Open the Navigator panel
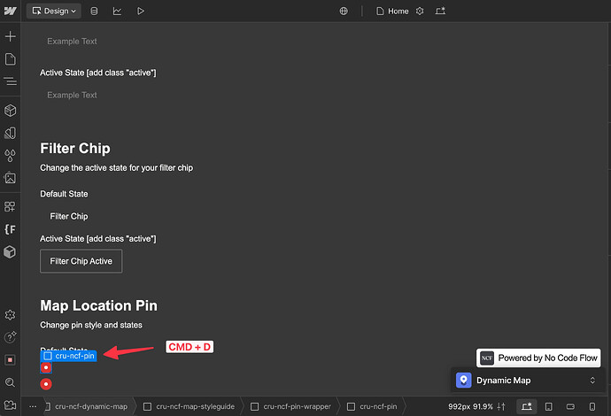The image size is (611, 416). click(x=10, y=81)
